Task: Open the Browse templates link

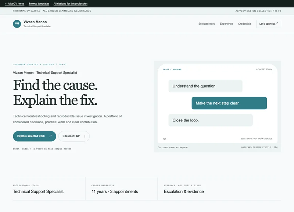Action: 39,4
